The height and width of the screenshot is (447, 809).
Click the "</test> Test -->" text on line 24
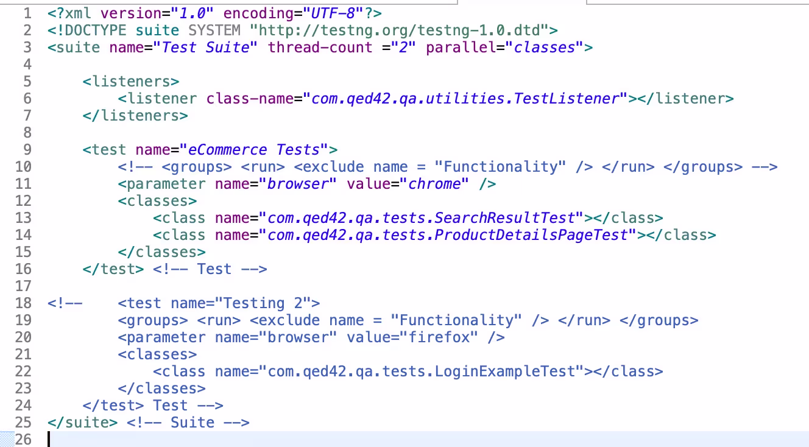click(x=153, y=405)
